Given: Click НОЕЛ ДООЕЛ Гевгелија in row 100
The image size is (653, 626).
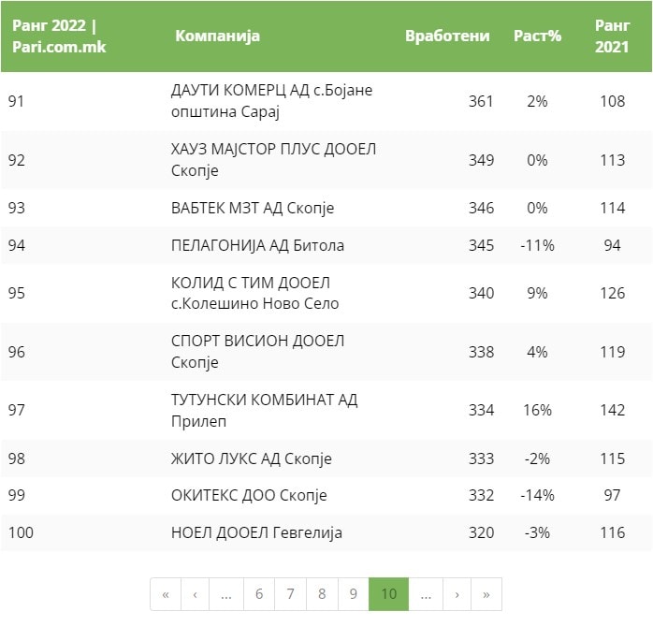Looking at the screenshot, I should tap(256, 532).
